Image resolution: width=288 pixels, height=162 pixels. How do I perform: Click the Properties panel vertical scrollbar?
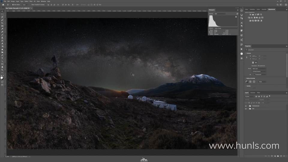pos(287,65)
